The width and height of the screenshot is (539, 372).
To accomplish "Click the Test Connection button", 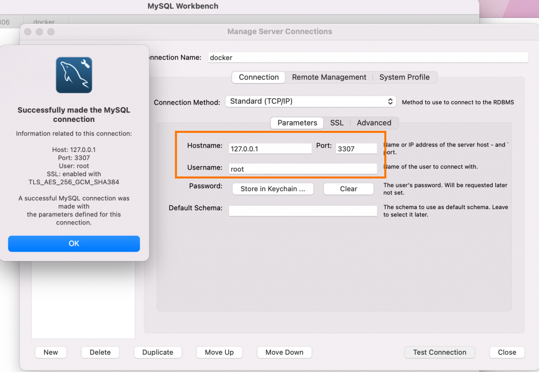I will tap(440, 353).
